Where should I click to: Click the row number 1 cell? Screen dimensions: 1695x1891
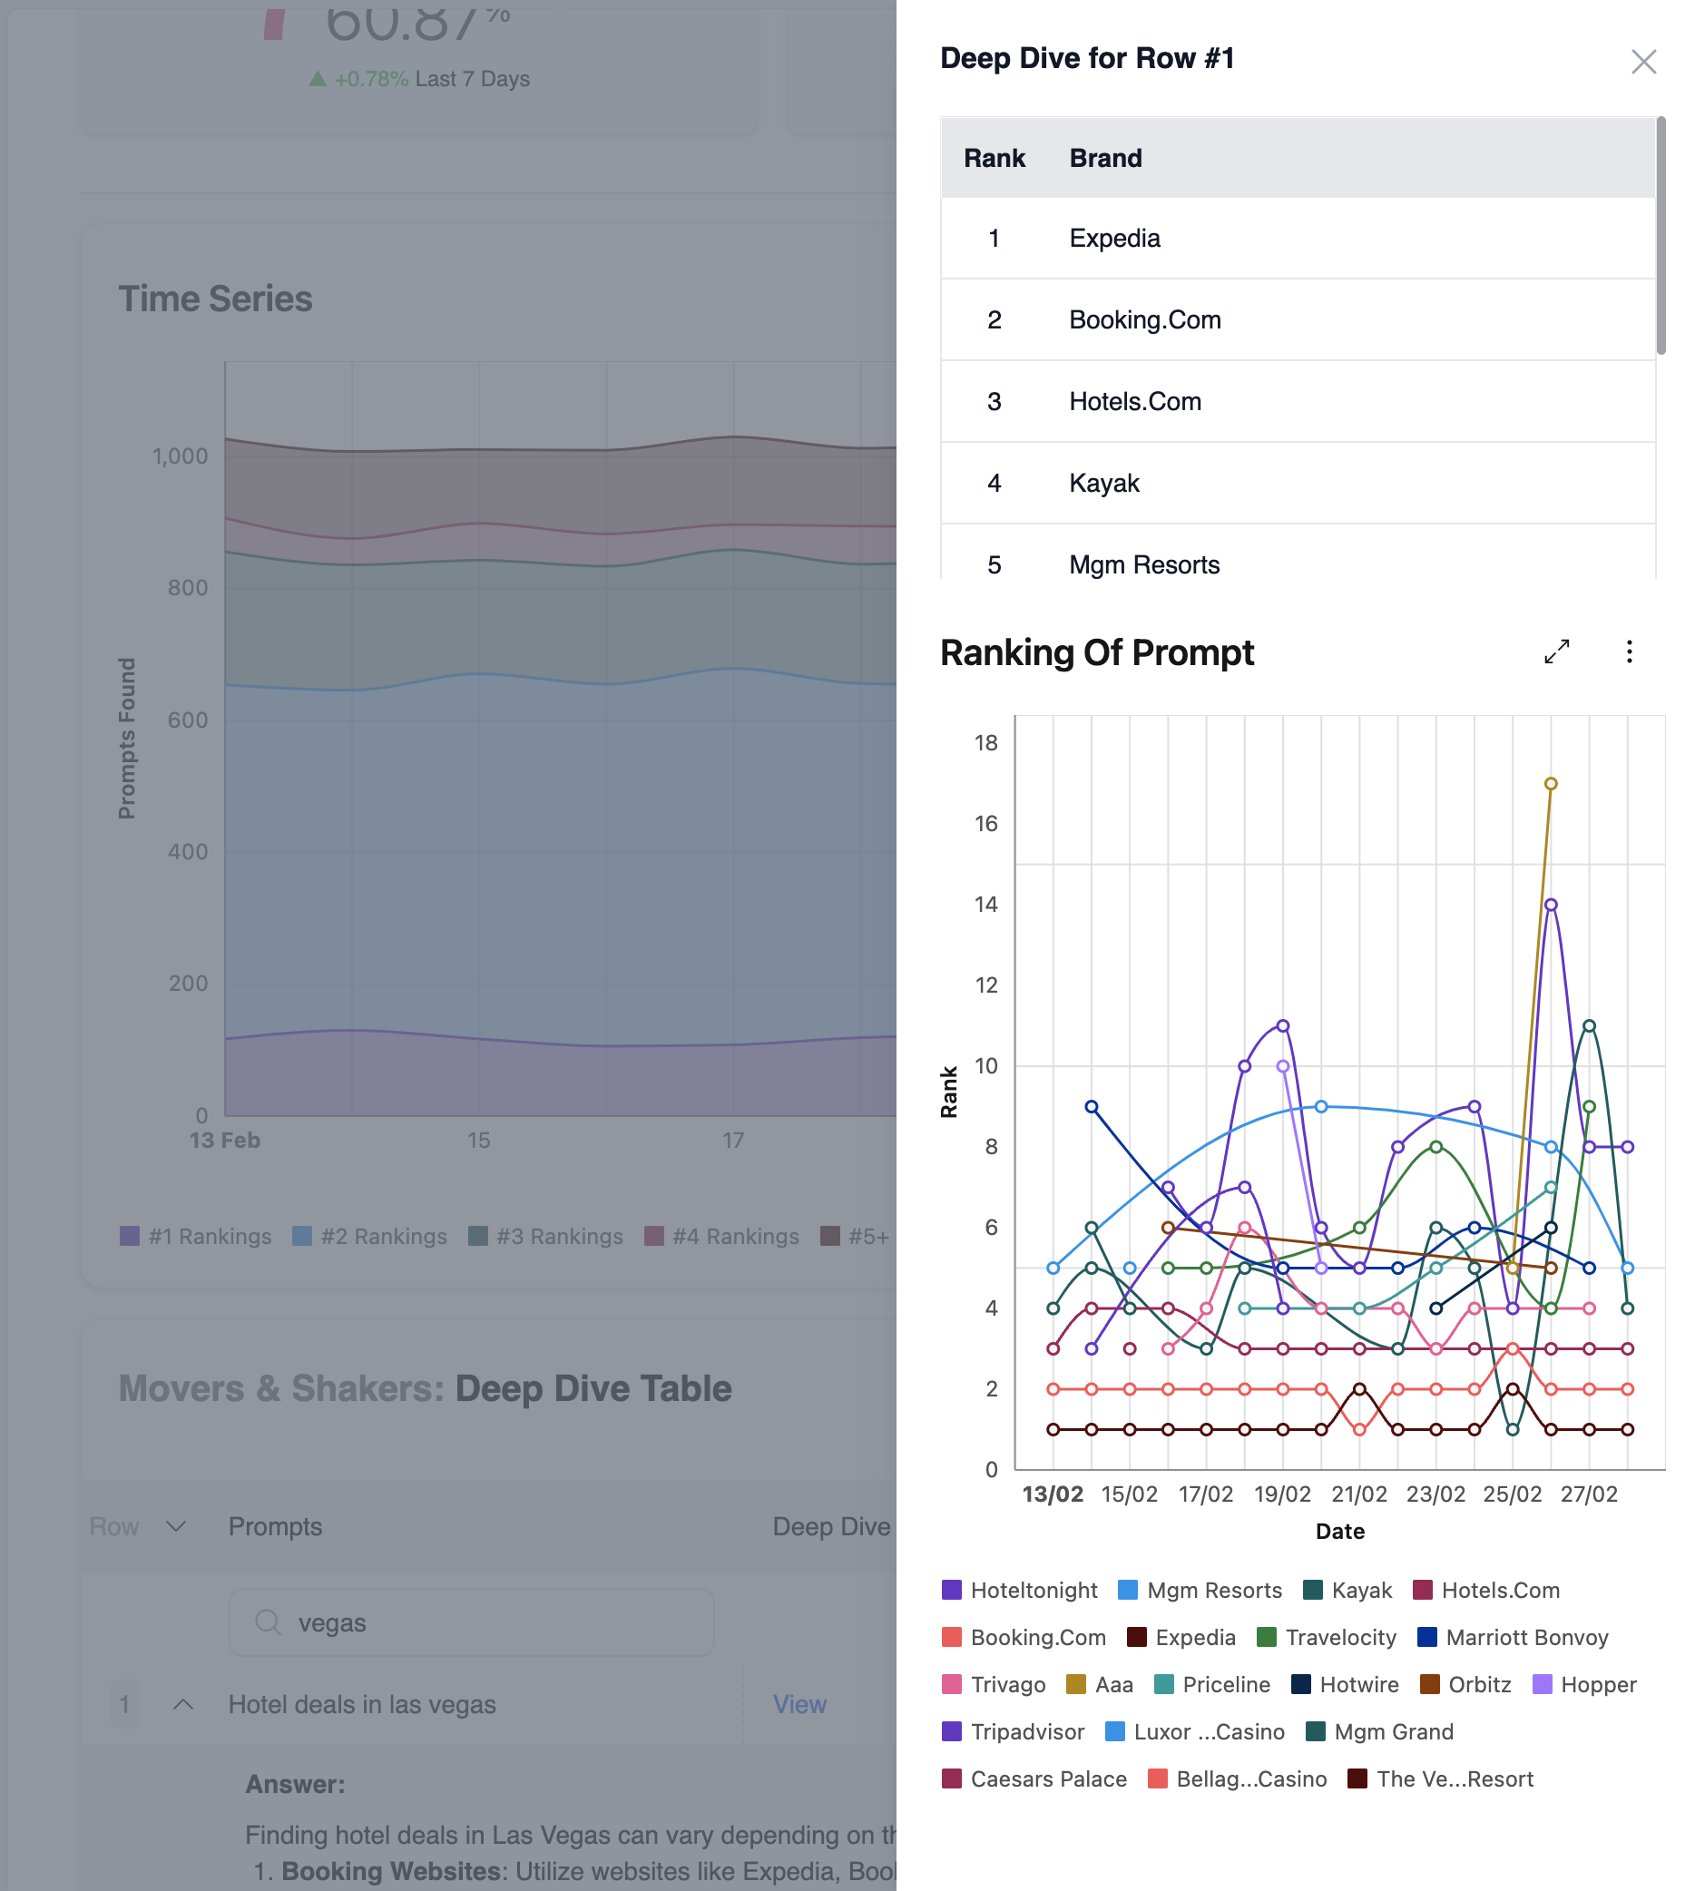[x=125, y=1705]
